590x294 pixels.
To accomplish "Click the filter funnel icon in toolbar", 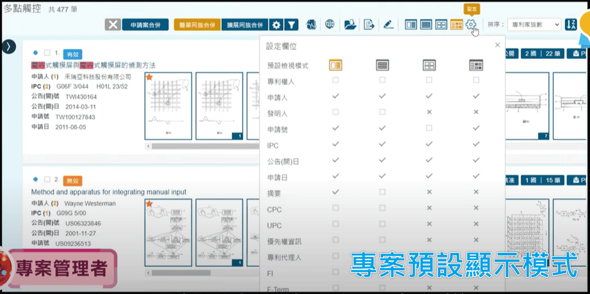I will coord(291,24).
